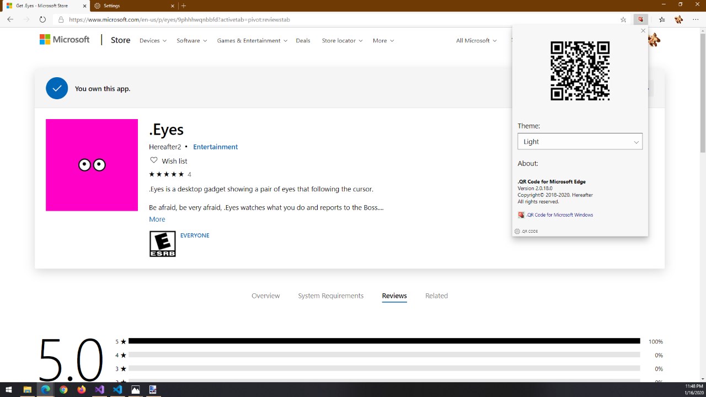Expand the Store locator menu
Screen dimensions: 706x397
click(343, 41)
